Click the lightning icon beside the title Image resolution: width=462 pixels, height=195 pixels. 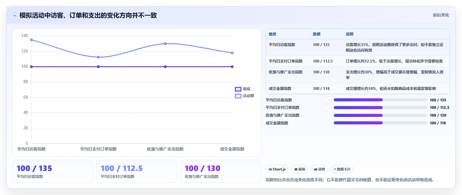point(15,16)
